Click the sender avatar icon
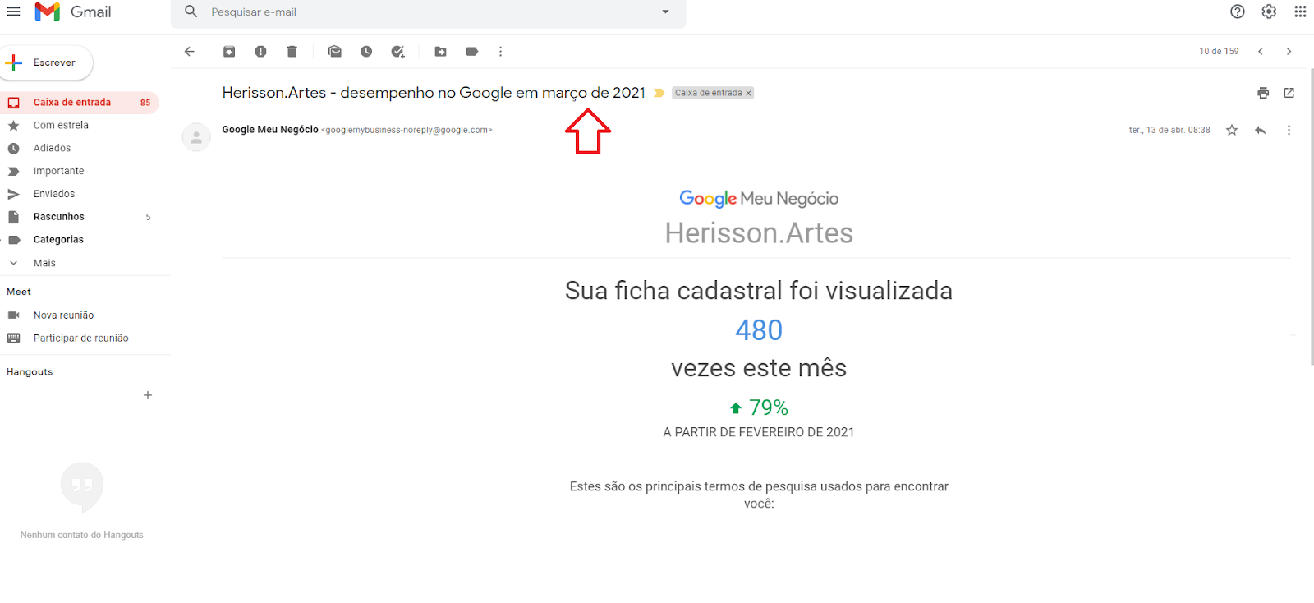This screenshot has height=603, width=1314. pyautogui.click(x=196, y=137)
